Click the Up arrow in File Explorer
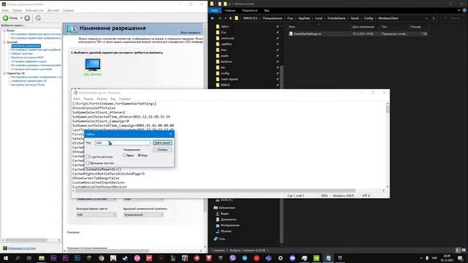The height and width of the screenshot is (263, 468). (x=230, y=18)
